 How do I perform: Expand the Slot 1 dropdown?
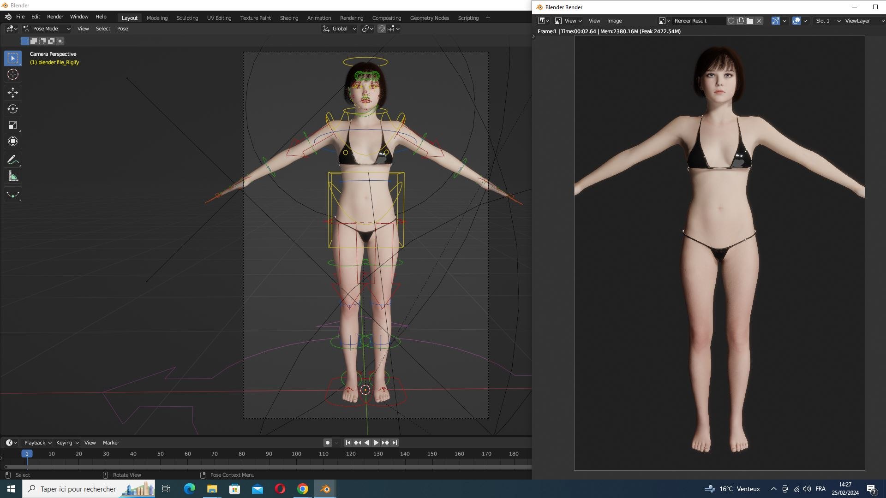pos(828,21)
